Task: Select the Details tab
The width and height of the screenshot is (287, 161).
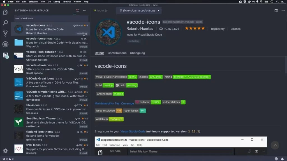Action: [99, 53]
